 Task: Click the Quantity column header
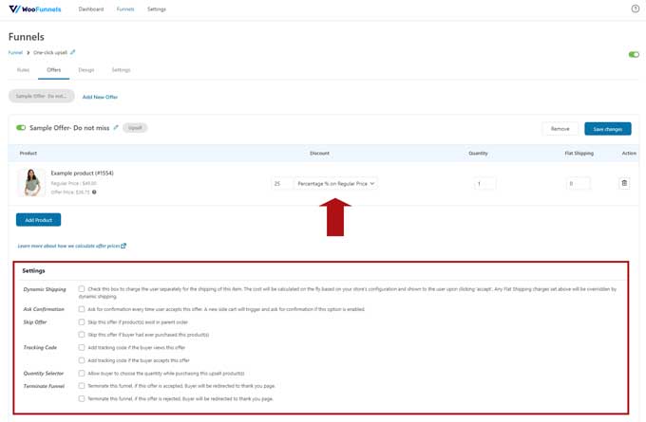click(x=478, y=153)
